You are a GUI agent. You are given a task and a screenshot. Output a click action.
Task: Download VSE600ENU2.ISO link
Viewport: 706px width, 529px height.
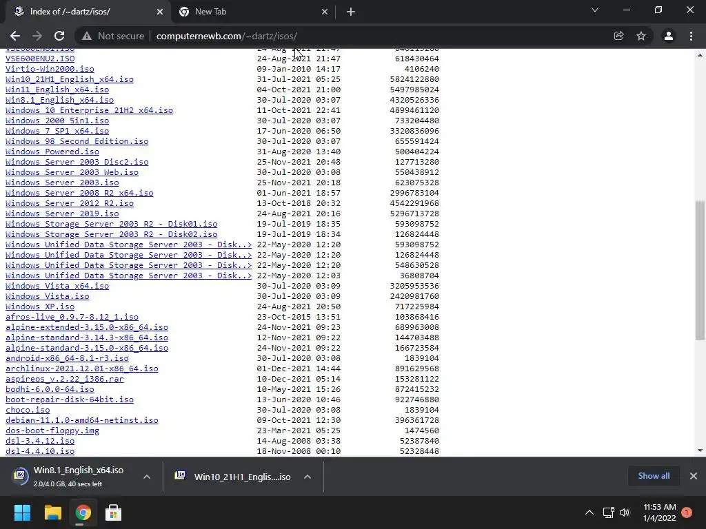(40, 59)
